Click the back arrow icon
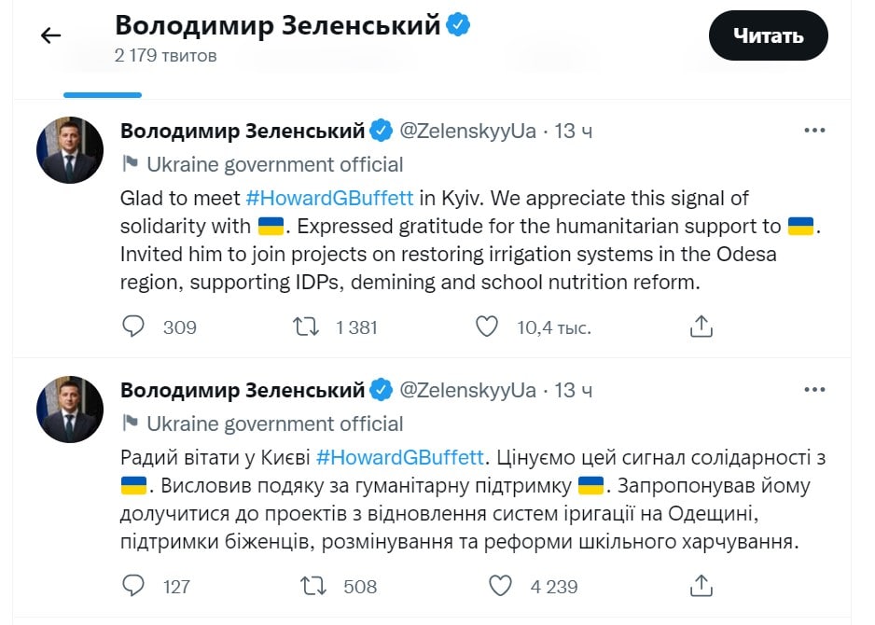This screenshot has height=625, width=875. click(50, 36)
